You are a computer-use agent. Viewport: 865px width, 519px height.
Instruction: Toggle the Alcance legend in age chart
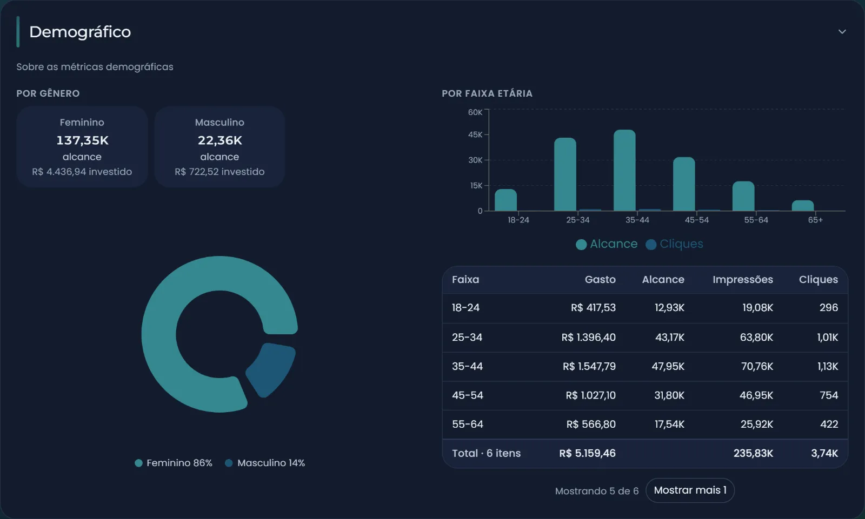[607, 244]
